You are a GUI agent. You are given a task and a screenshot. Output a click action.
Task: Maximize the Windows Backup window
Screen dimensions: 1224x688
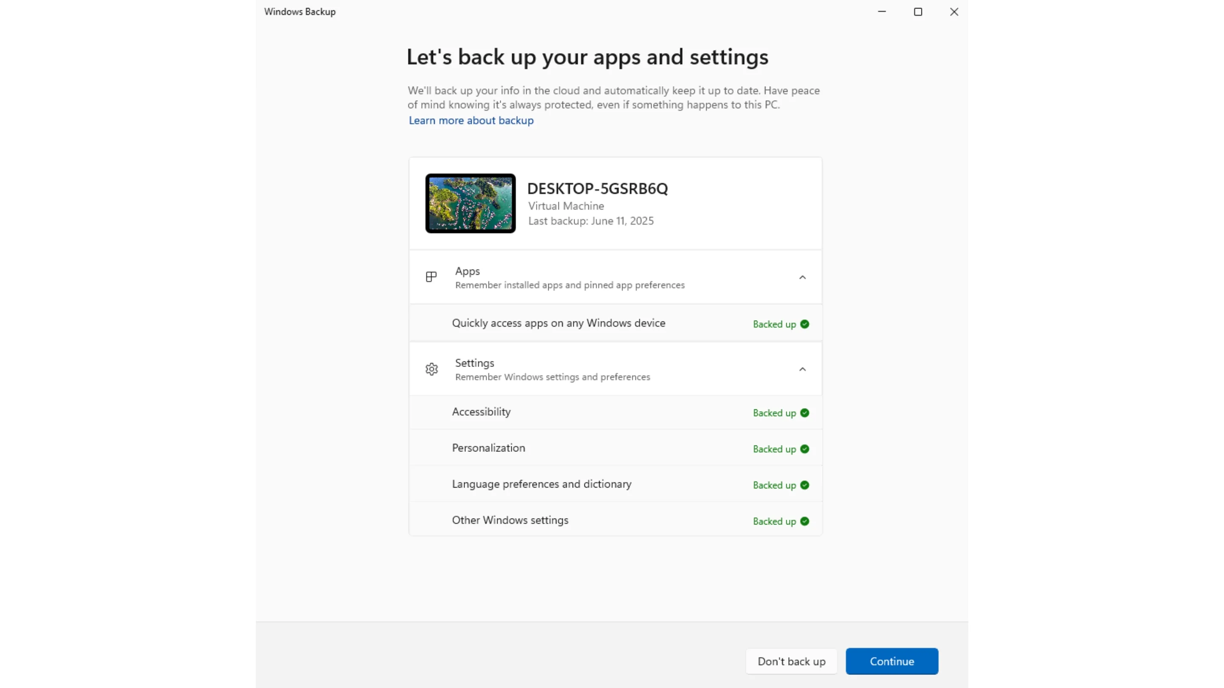[x=918, y=12]
